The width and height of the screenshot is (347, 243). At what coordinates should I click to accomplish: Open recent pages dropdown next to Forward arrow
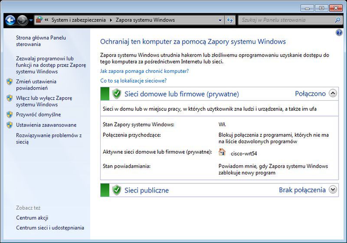31,20
